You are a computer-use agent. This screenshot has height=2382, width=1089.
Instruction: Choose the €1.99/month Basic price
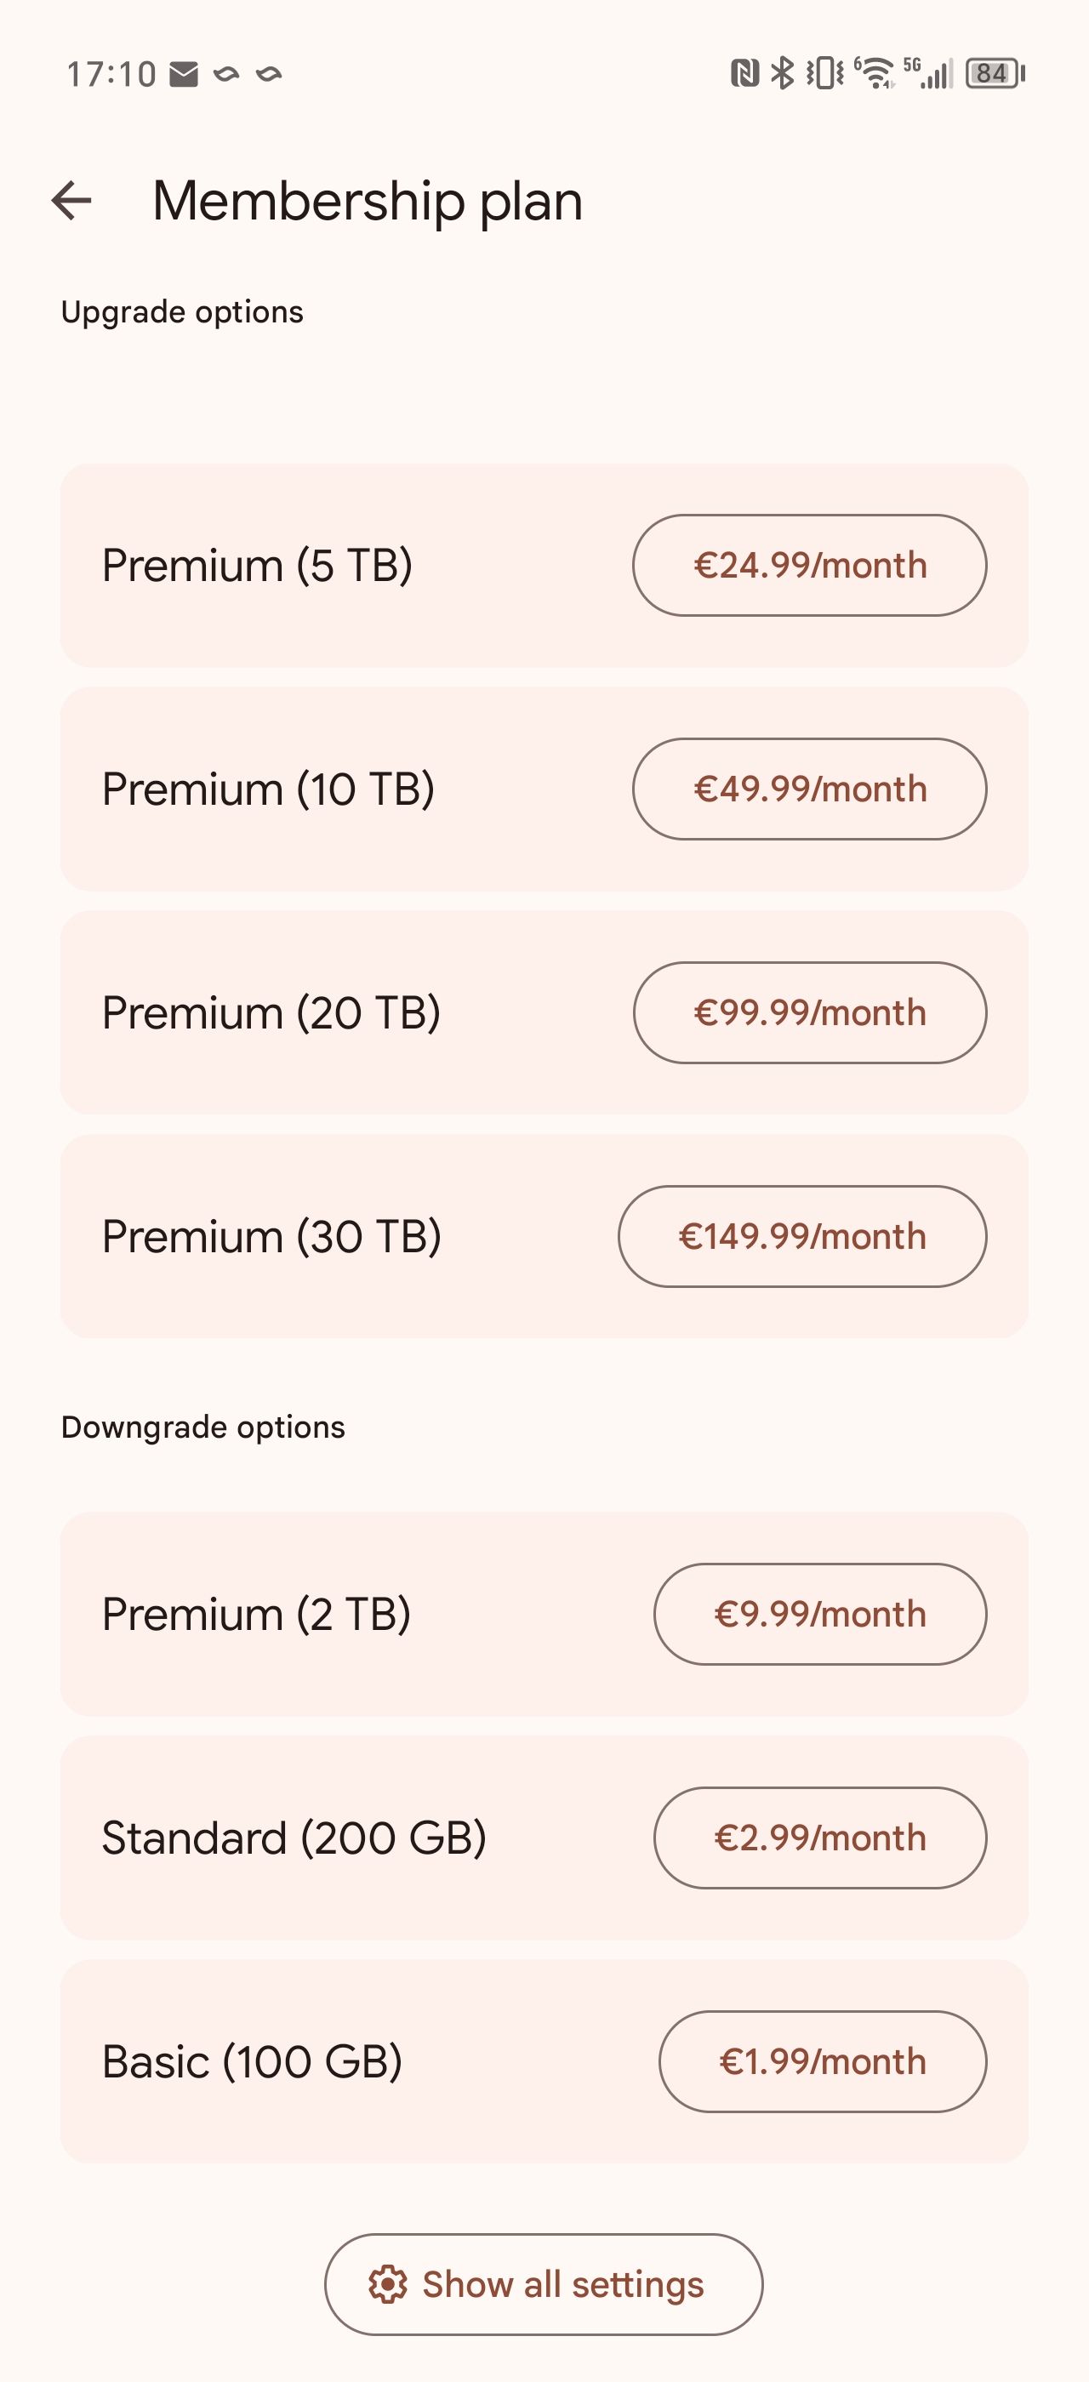click(822, 2061)
